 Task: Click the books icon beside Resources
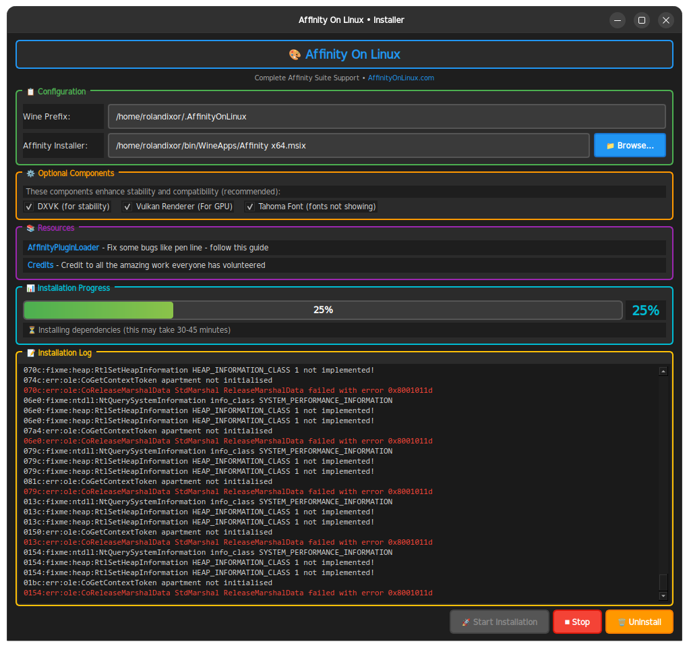click(x=30, y=228)
